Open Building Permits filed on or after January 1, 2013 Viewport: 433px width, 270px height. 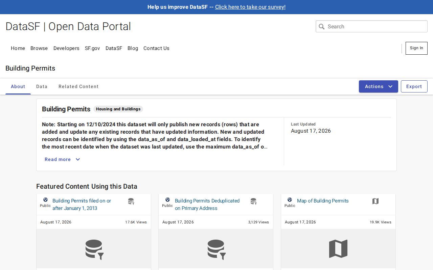(x=82, y=205)
